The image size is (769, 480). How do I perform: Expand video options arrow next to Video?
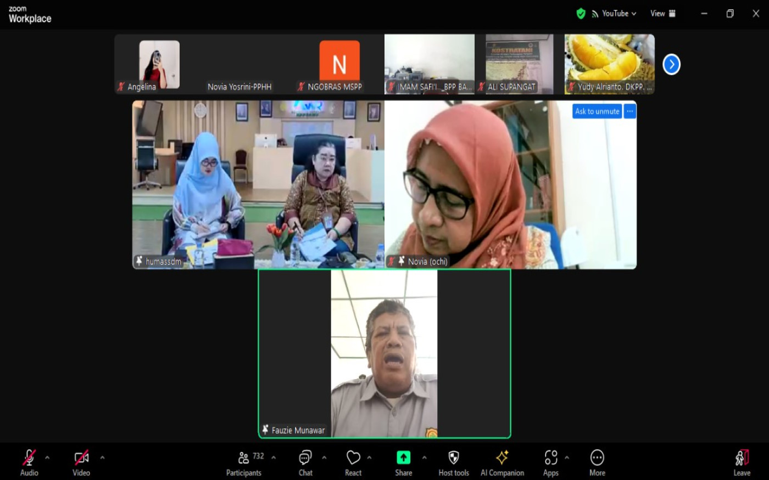[102, 458]
